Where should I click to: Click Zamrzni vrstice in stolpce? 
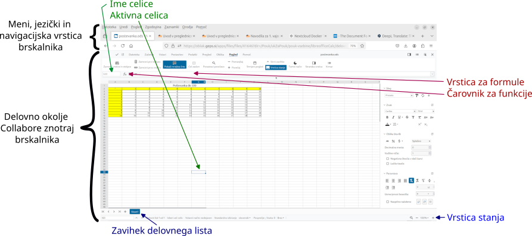117,64
